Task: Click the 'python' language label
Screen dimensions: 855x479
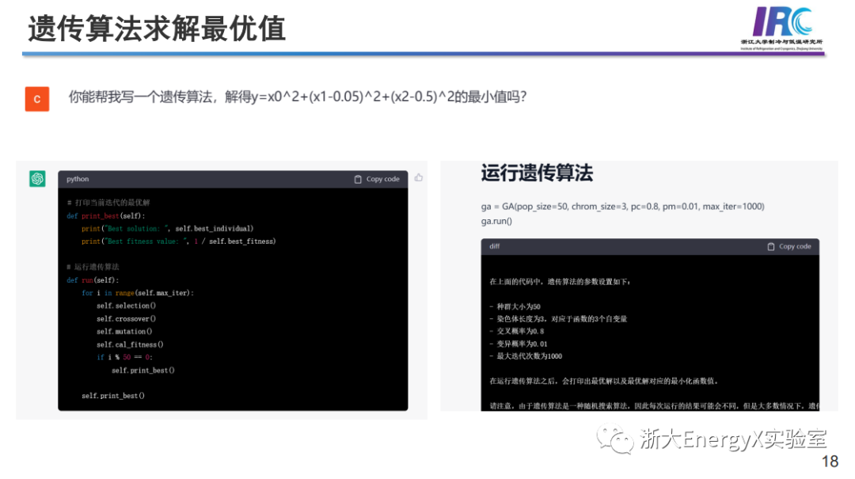Action: 78,179
